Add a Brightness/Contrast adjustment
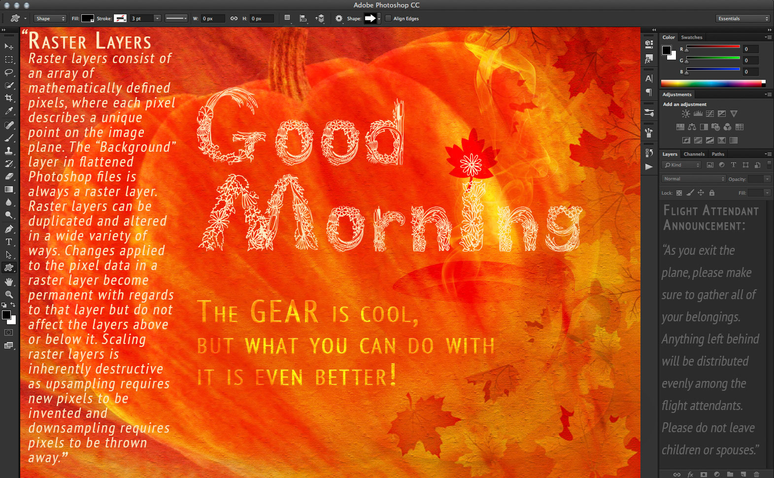The height and width of the screenshot is (478, 774). point(686,114)
